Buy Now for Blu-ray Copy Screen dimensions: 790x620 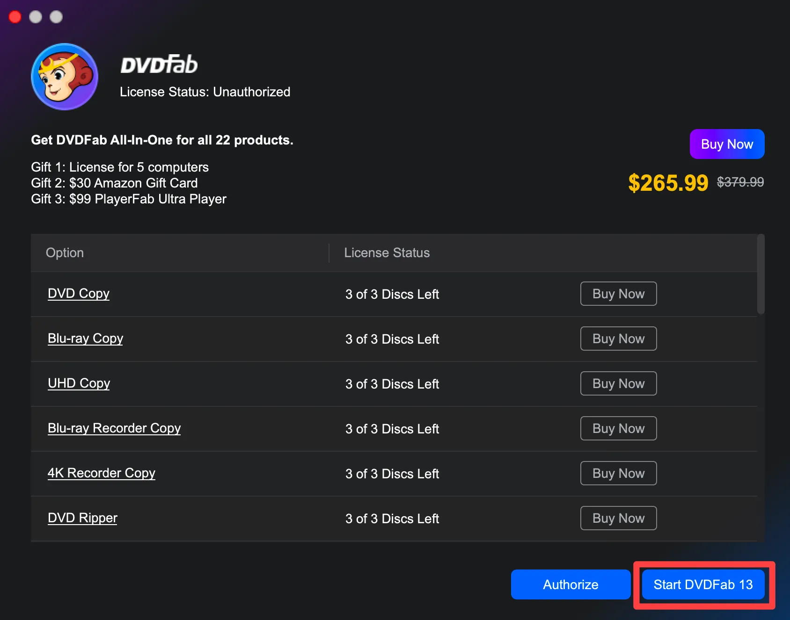click(618, 339)
